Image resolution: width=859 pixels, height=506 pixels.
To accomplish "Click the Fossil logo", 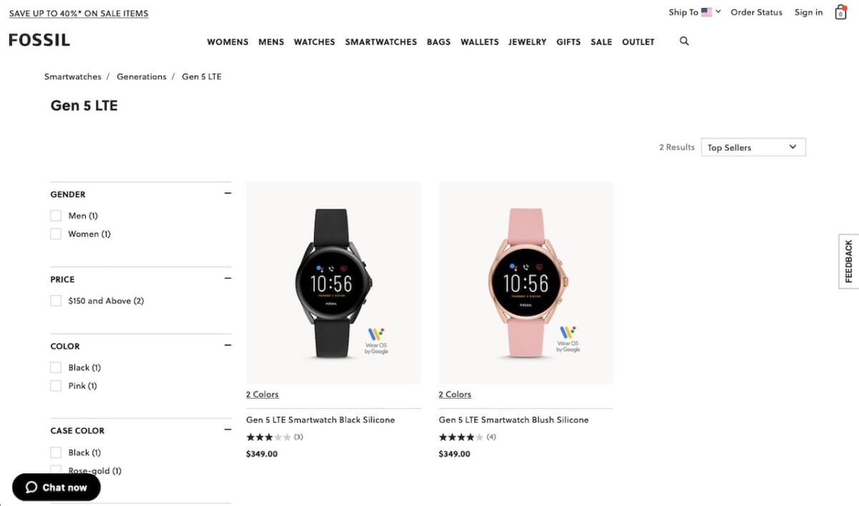I will click(x=39, y=40).
